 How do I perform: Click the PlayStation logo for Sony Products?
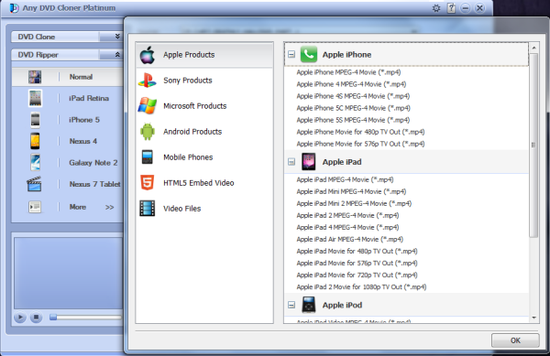(x=148, y=81)
